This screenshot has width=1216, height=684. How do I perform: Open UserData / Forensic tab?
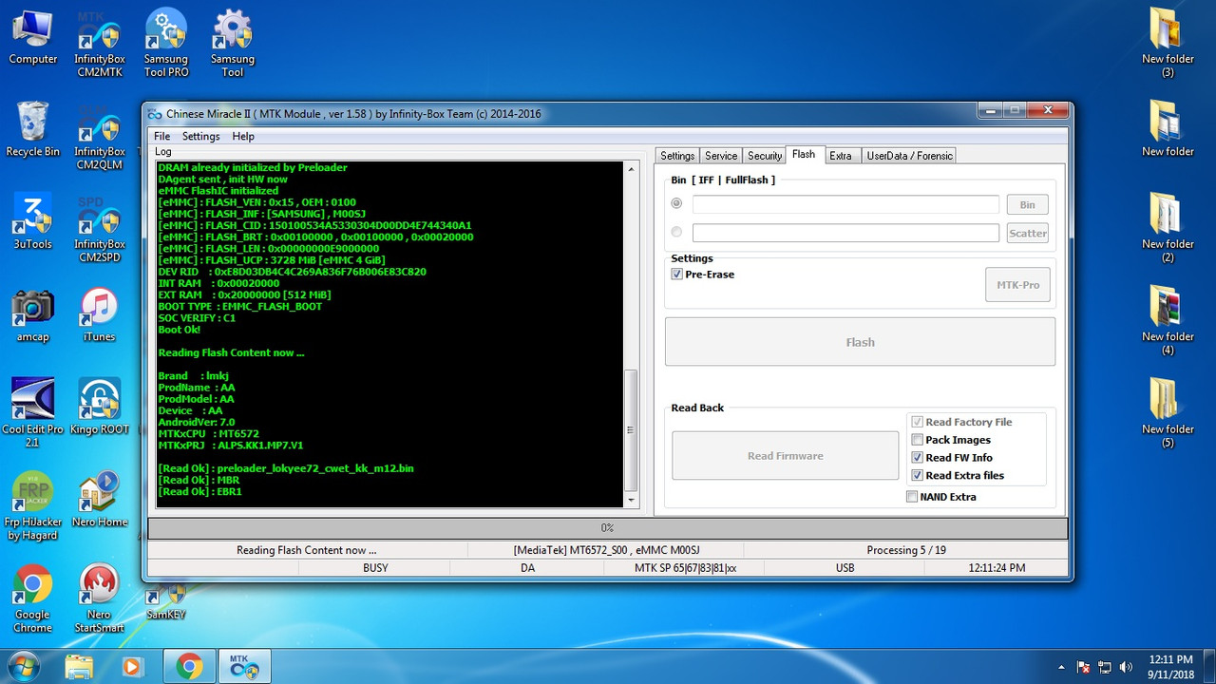pos(908,156)
